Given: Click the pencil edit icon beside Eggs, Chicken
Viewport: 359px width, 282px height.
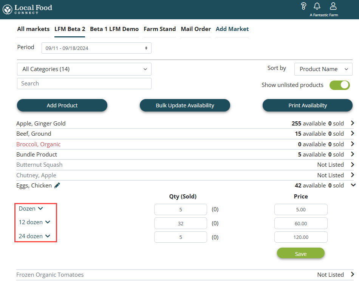Looking at the screenshot, I should click(57, 185).
